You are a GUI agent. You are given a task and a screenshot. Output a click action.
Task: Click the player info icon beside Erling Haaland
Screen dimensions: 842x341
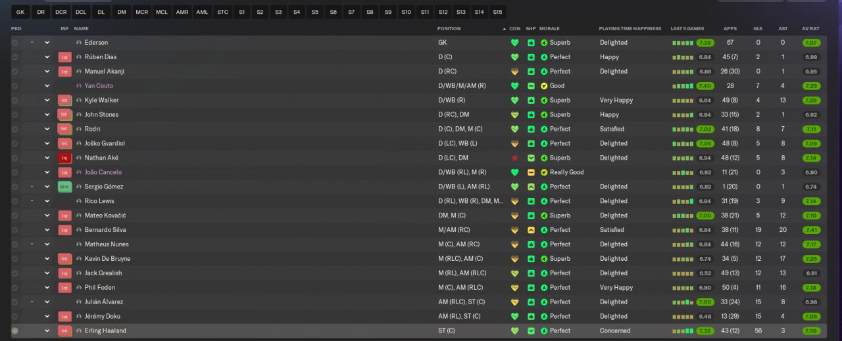point(80,330)
